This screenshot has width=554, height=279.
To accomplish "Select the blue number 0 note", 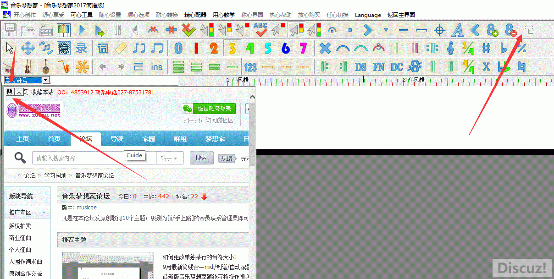I will (x=178, y=48).
